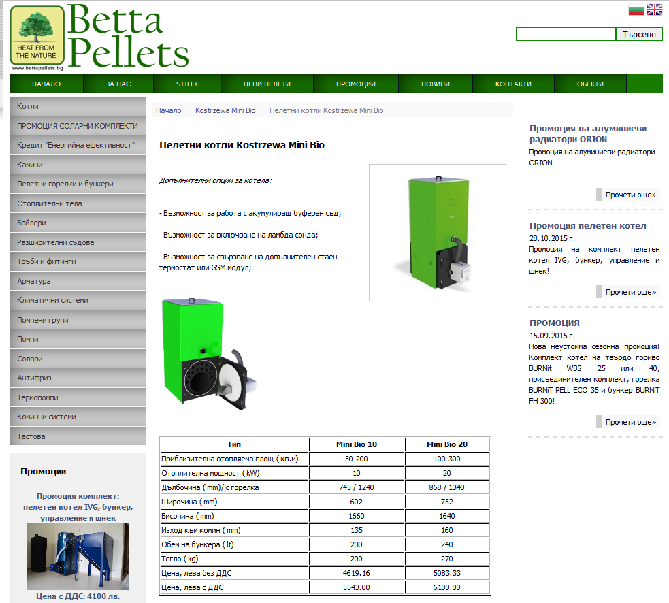This screenshot has width=669, height=603.
Task: Click Прочети още under ORION radiators promotion
Action: coord(630,195)
